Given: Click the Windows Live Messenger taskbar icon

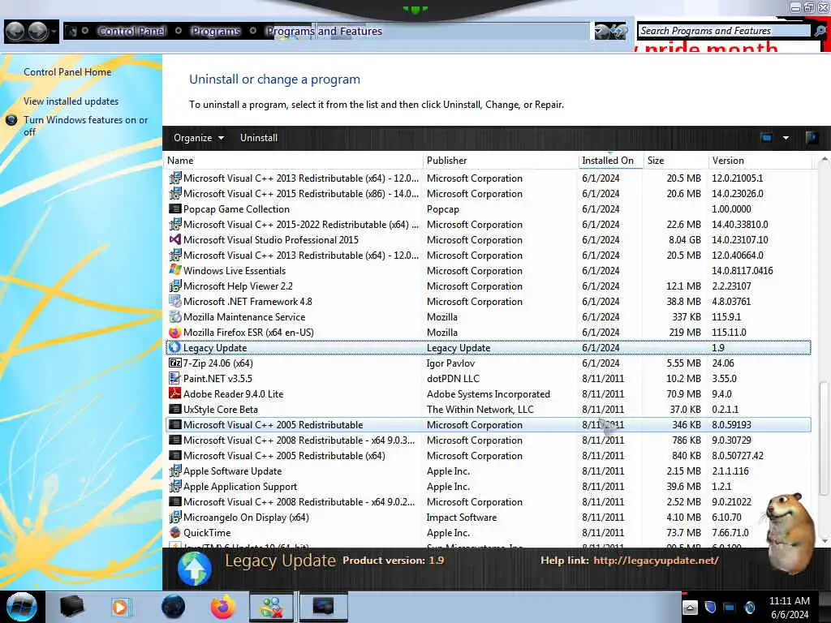Looking at the screenshot, I should 271,607.
